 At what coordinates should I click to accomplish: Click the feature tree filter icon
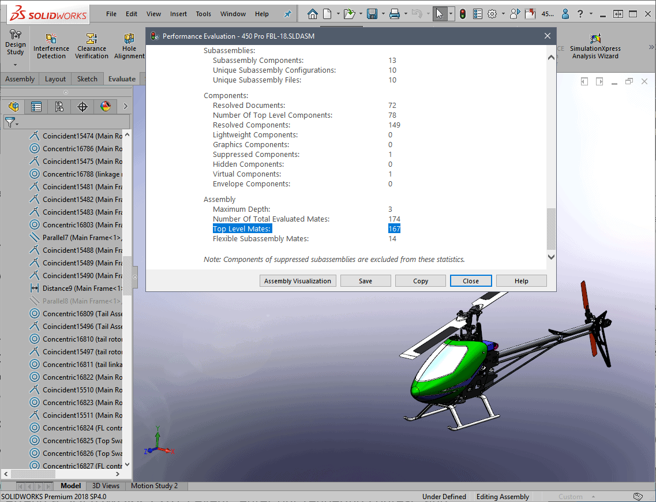pyautogui.click(x=11, y=122)
